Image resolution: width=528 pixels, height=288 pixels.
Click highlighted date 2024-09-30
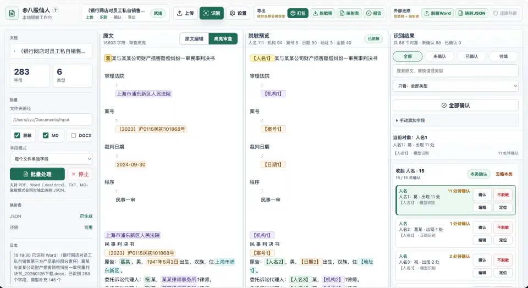131,164
